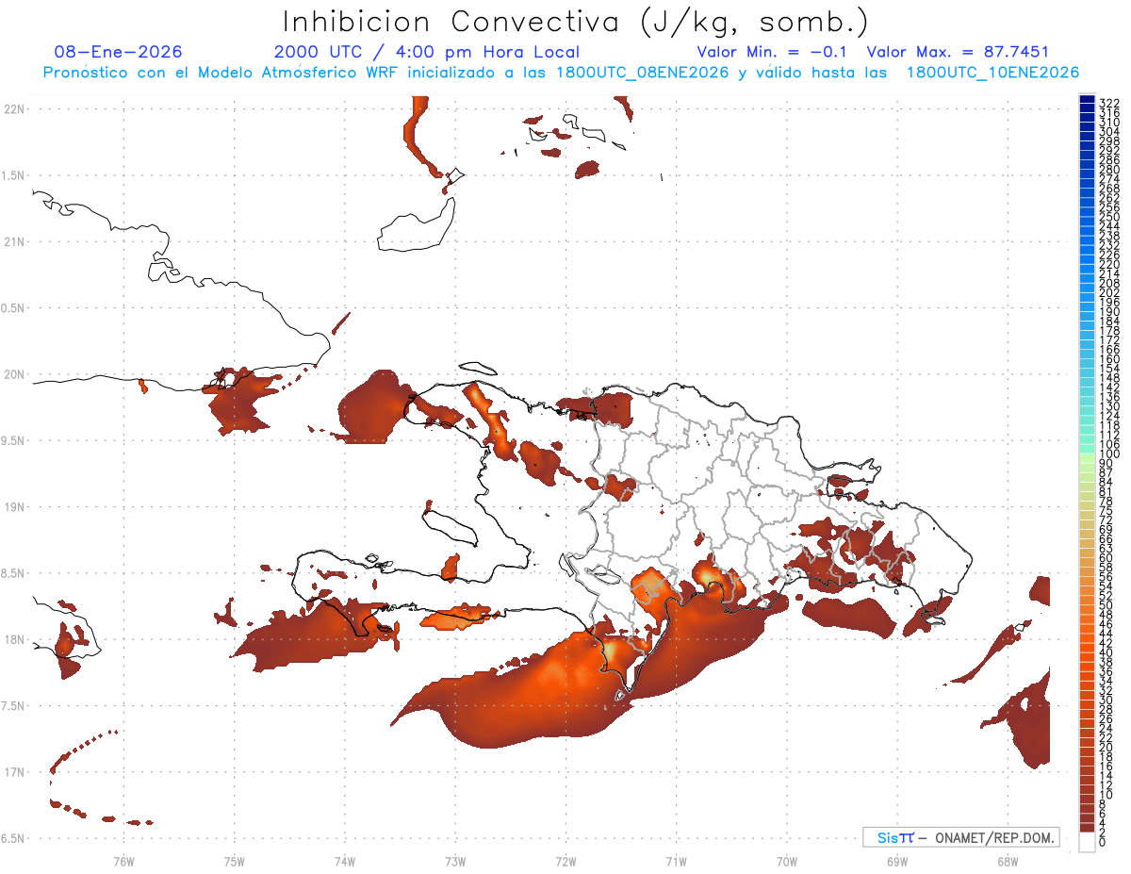Click the '9.5N' latitude label
Image resolution: width=1131 pixels, height=874 pixels.
click(x=14, y=441)
